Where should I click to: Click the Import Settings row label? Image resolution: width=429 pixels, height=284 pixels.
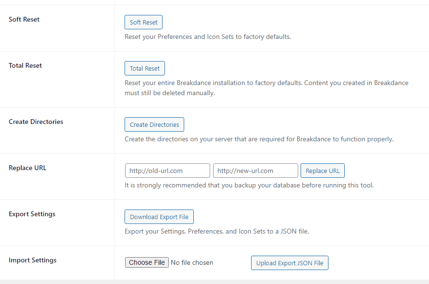pos(32,260)
